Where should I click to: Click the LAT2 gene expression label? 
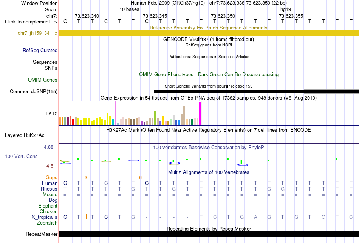click(51, 114)
